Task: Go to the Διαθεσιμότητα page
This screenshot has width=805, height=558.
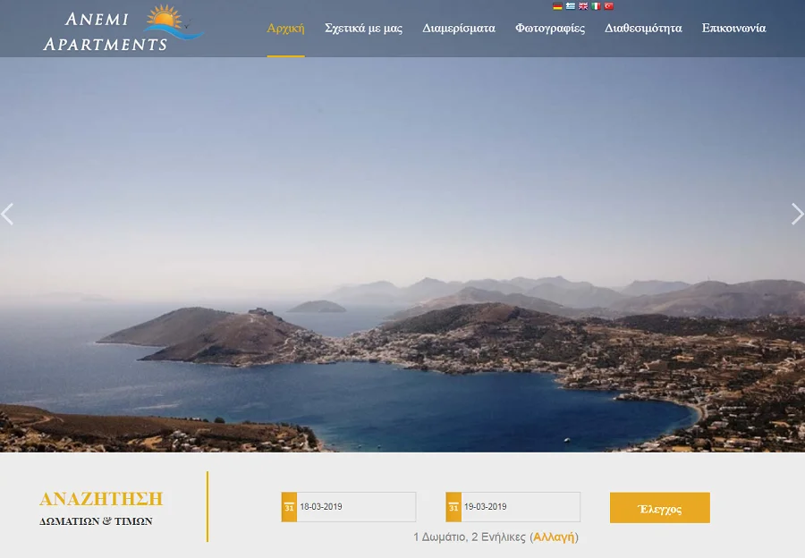Action: coord(643,29)
